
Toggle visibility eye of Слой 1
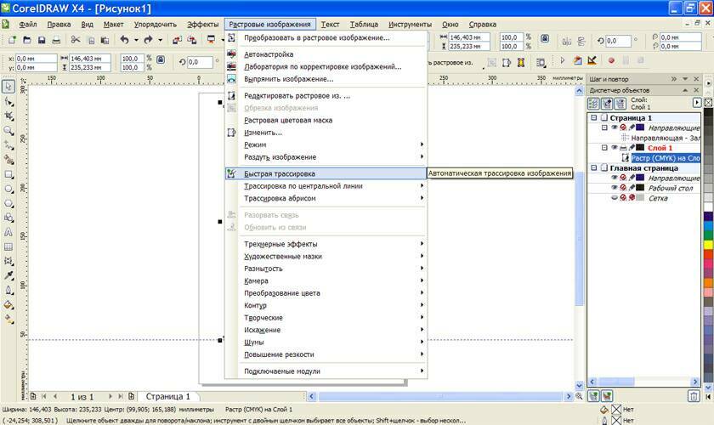point(614,147)
